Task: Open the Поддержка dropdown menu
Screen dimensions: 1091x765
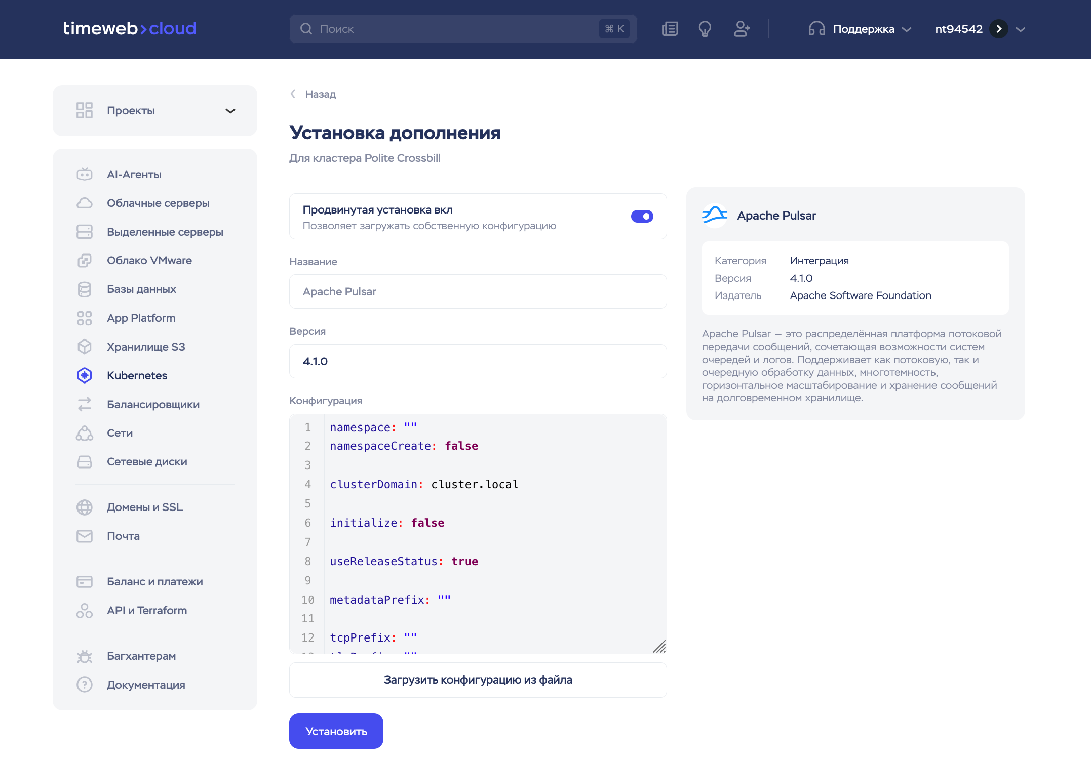Action: (864, 29)
